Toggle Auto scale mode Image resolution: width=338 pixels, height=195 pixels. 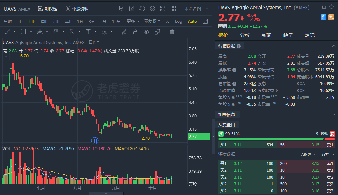(192, 21)
